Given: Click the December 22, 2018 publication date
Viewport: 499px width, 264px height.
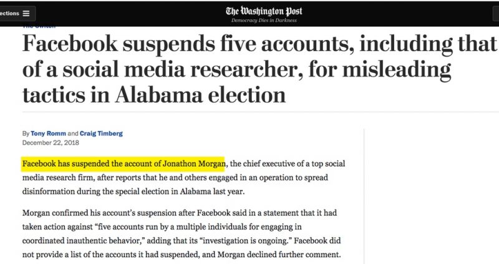Looking at the screenshot, I should click(x=51, y=143).
